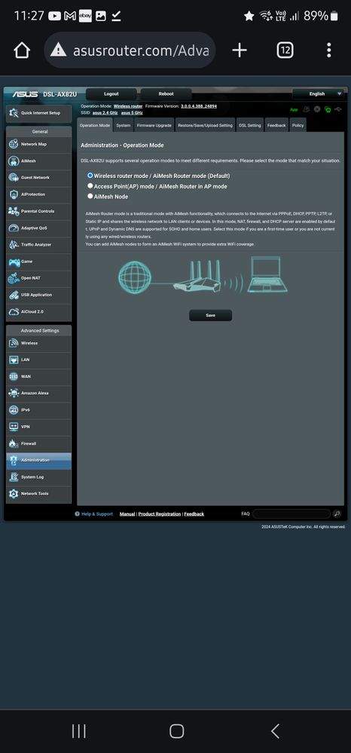Screen dimensions: 351x753
Task: Open Wireless advanced settings
Action: point(39,344)
